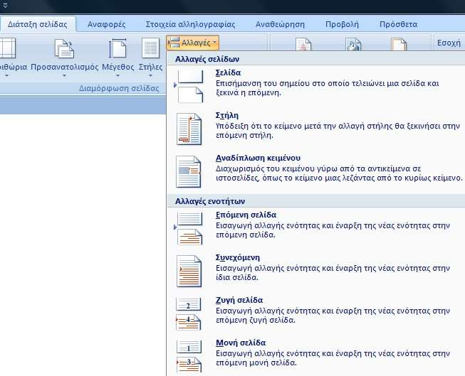
Task: Toggle the Αλλαγές breaks dropdown button
Action: click(x=193, y=43)
